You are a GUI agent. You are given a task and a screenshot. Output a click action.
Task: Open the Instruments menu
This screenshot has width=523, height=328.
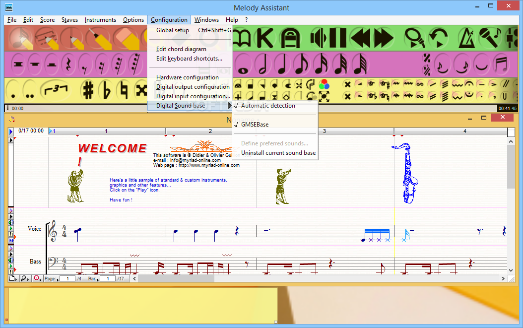coord(100,20)
